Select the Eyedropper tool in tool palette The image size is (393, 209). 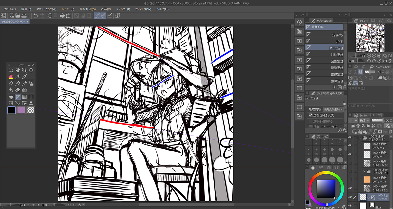(x=24, y=77)
